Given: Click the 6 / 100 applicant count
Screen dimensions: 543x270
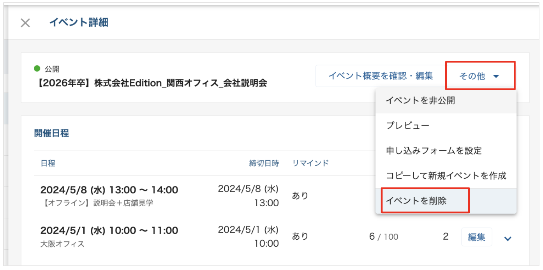Looking at the screenshot, I should coord(383,237).
